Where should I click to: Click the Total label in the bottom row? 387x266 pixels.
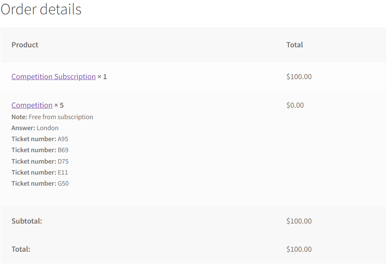tap(21, 249)
